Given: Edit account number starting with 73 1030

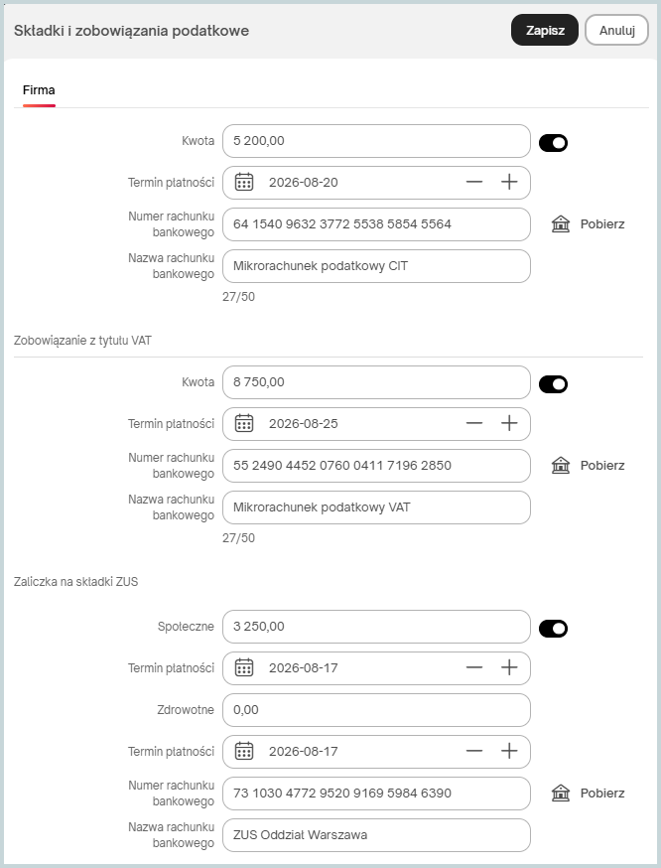Looking at the screenshot, I should (x=376, y=794).
